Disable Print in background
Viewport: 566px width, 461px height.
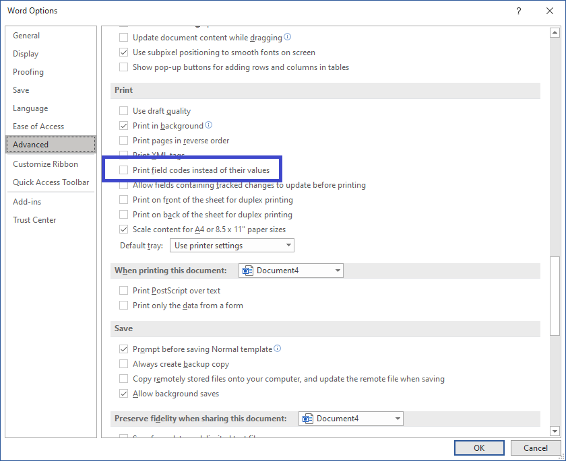[x=123, y=125]
